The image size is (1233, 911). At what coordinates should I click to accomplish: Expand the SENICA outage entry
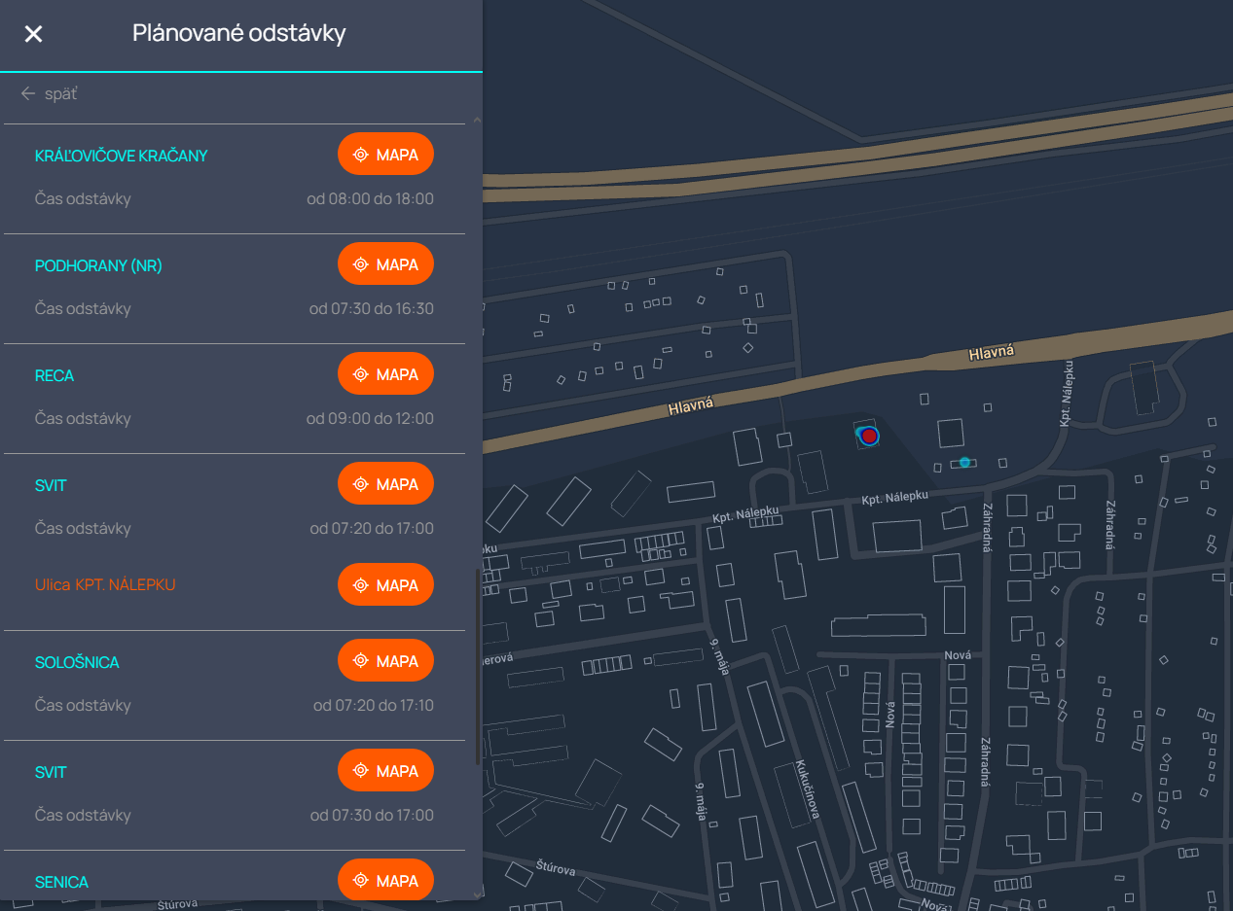(61, 882)
